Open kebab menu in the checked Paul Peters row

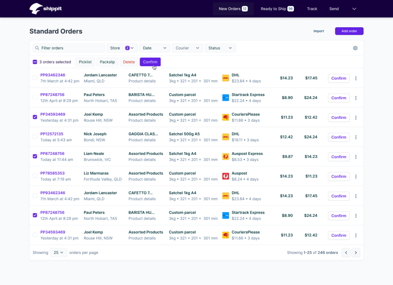pos(356,216)
